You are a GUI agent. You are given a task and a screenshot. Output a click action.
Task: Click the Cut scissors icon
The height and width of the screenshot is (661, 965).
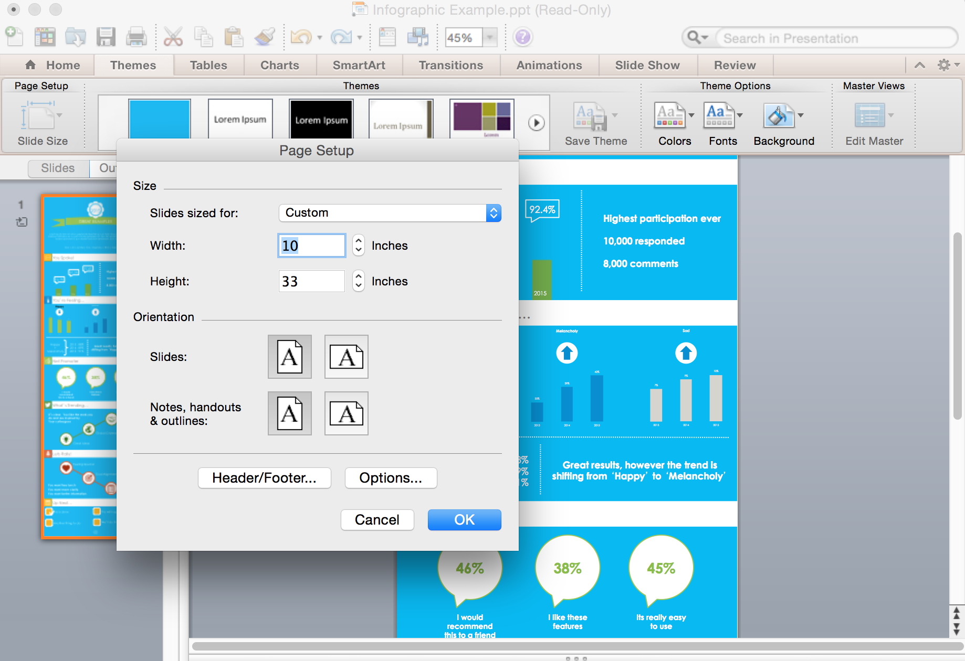pos(173,37)
